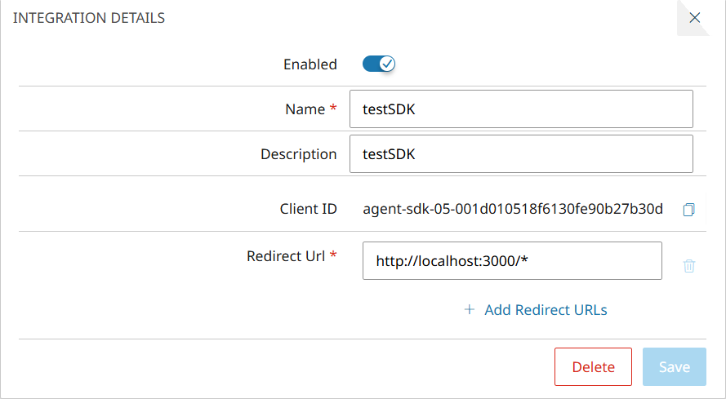This screenshot has width=726, height=399.
Task: Focus the Name input field
Action: 521,109
